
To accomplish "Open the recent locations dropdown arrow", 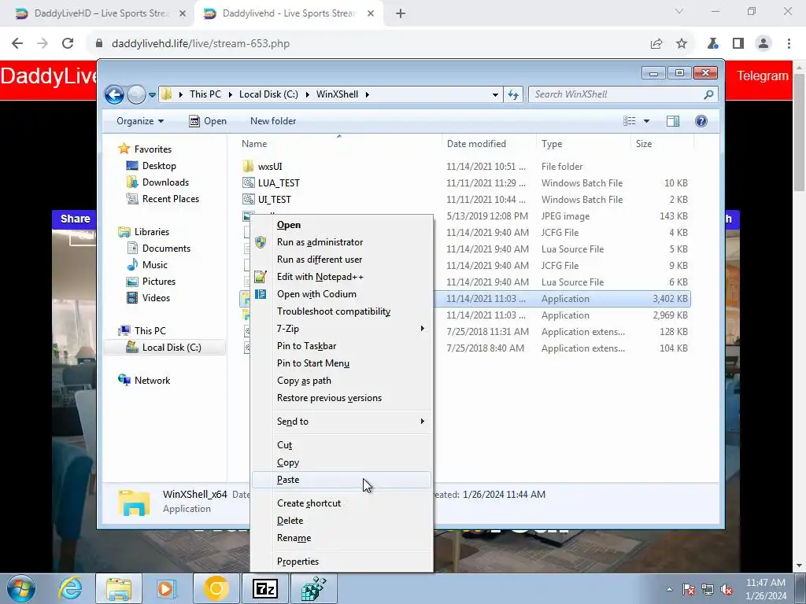I will tap(152, 95).
